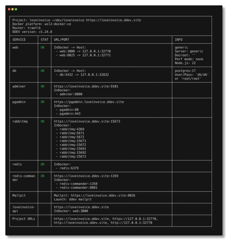The image size is (230, 243).
Task: Click the User/Pass: 'db/db' info line
Action: pyautogui.click(x=192, y=75)
